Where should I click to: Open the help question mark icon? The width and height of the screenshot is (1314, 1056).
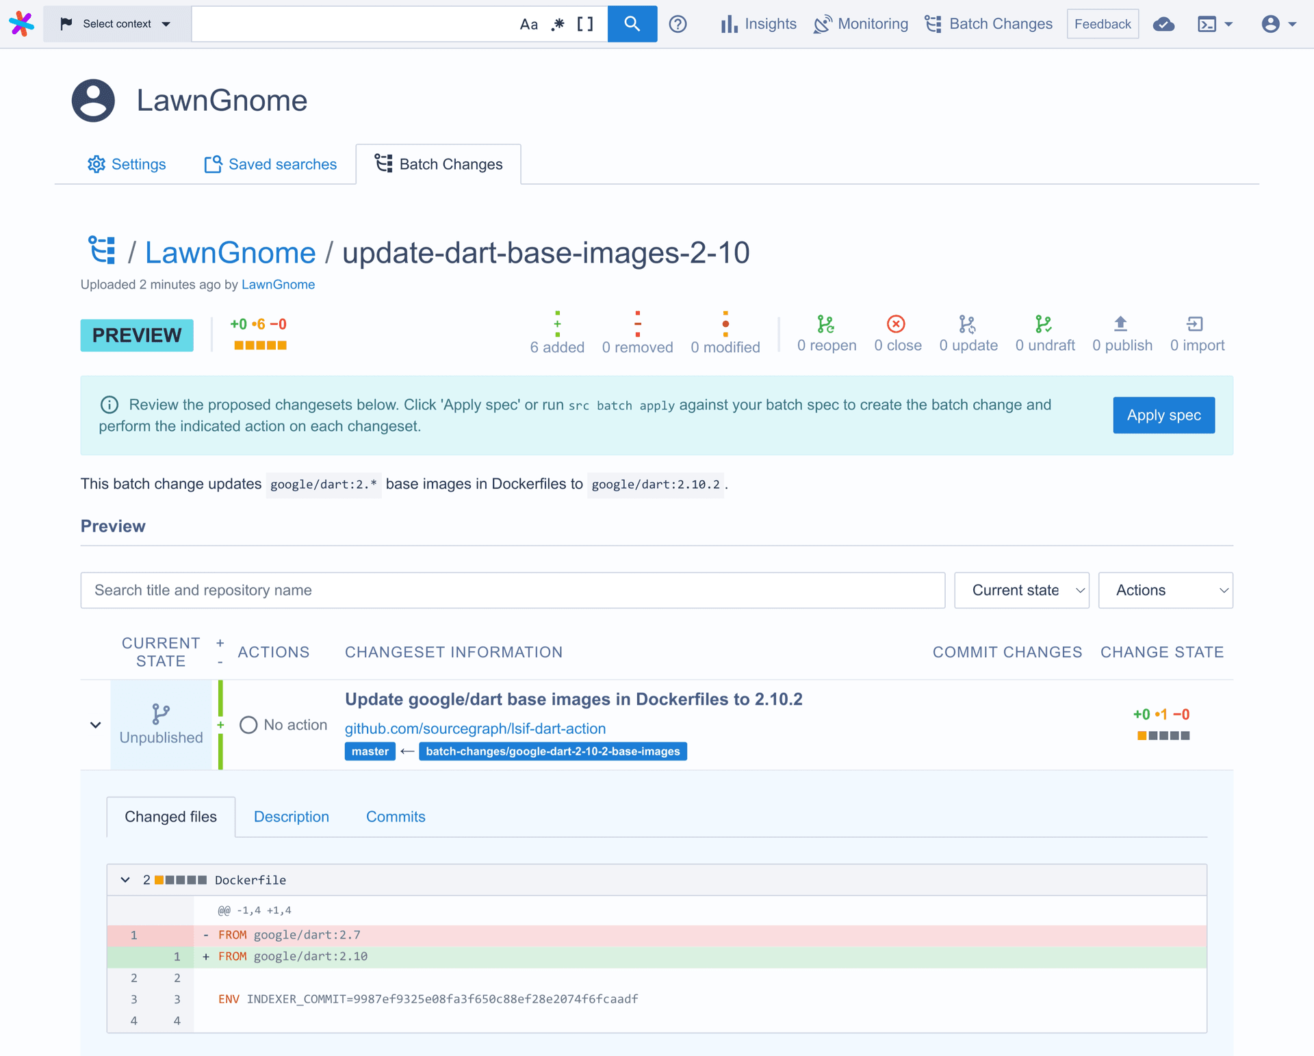(x=678, y=24)
